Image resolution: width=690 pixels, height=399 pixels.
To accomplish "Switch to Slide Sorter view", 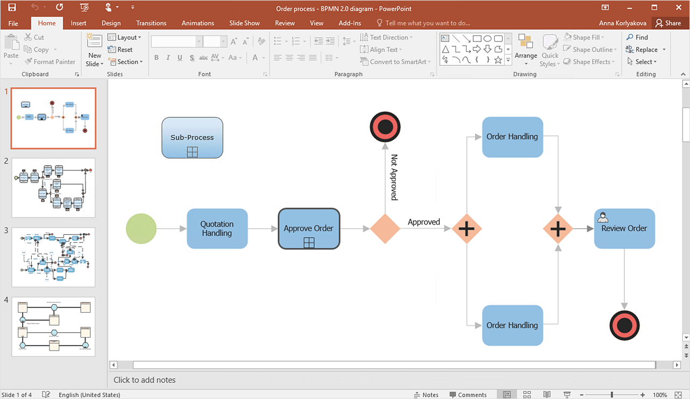I will pos(526,394).
